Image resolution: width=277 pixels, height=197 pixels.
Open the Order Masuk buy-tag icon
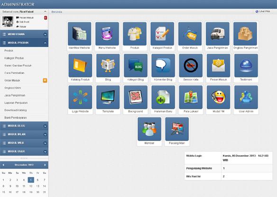tap(190, 34)
